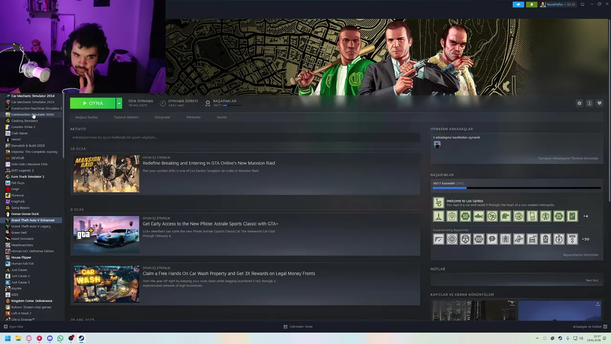Click the game info icon
This screenshot has width=611, height=344.
coord(590,103)
